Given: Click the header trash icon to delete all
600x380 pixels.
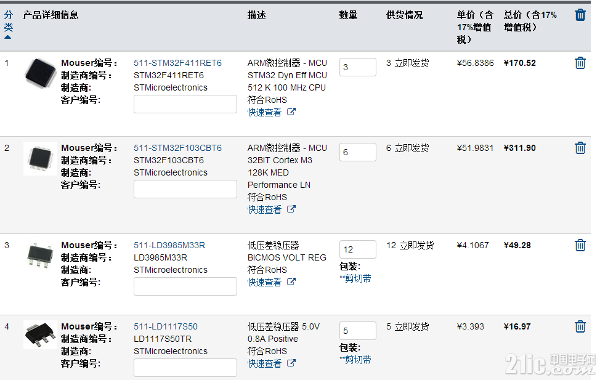Looking at the screenshot, I should tap(580, 15).
